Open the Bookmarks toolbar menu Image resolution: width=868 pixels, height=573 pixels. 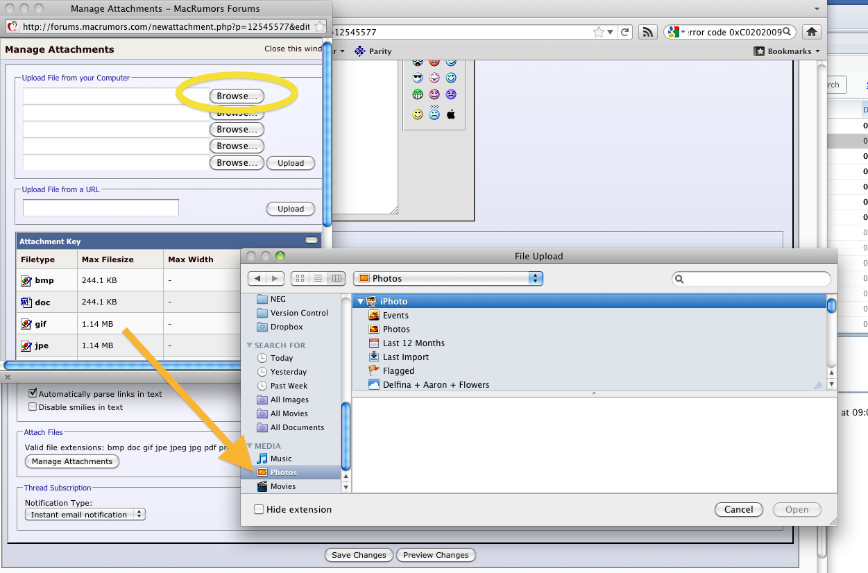pos(788,51)
